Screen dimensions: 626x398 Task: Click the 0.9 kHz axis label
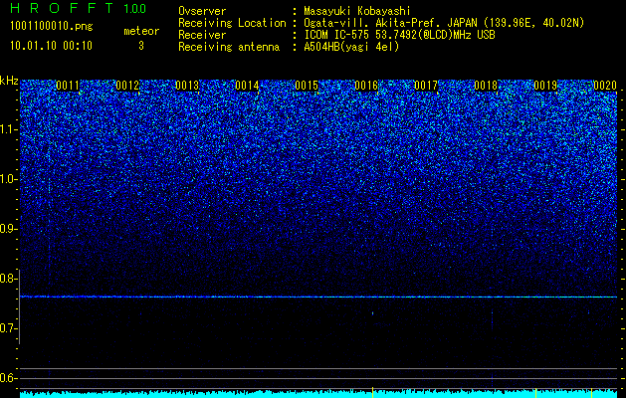coord(9,229)
